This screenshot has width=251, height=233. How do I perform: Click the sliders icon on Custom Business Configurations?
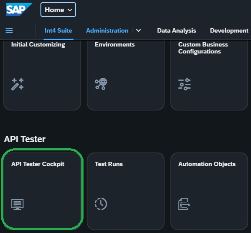point(184,84)
